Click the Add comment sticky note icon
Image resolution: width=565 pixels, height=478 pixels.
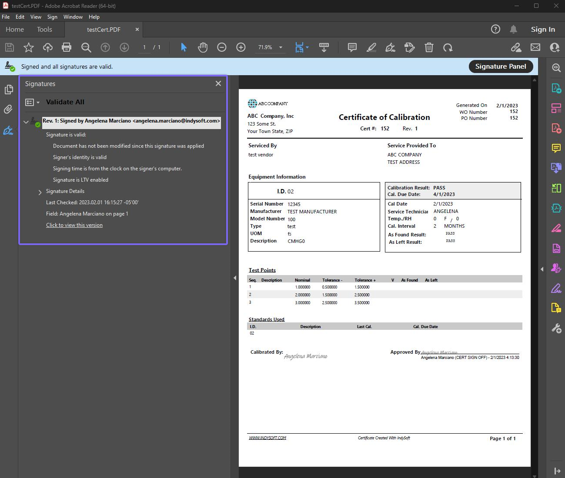click(352, 47)
